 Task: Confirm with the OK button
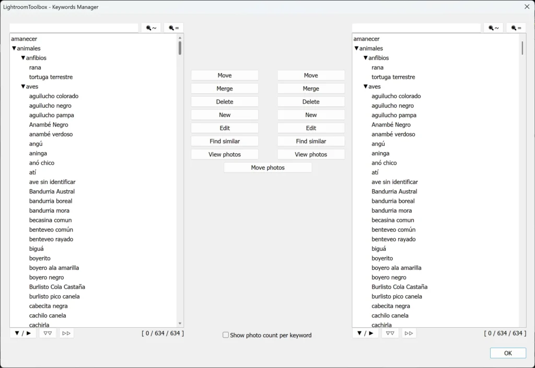[508, 353]
